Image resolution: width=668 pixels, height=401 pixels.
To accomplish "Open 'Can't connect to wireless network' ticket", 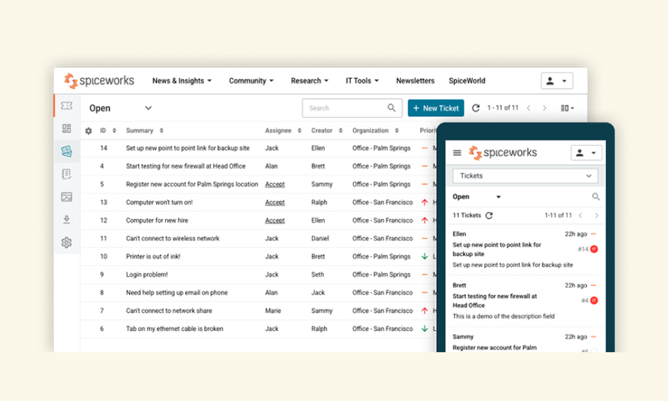I will (172, 239).
